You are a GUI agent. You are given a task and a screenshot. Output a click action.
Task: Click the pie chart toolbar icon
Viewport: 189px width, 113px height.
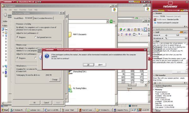click(121, 30)
